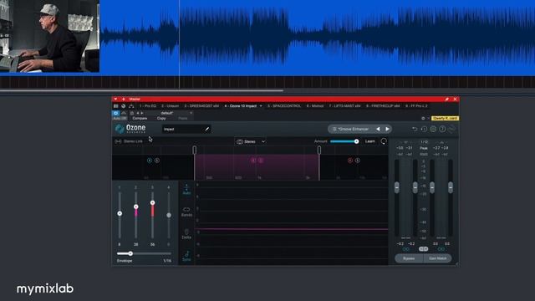
Task: Open the Stereo channel mode dropdown
Action: pos(251,141)
